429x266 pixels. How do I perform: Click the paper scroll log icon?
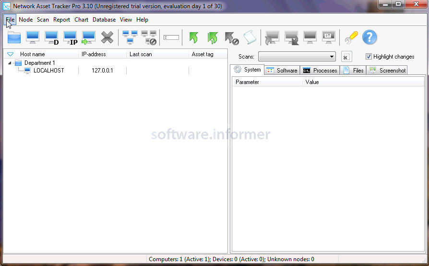(x=250, y=37)
